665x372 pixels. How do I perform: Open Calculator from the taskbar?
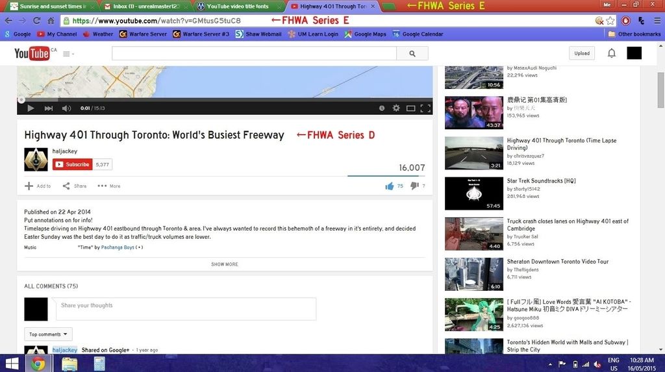coord(99,364)
